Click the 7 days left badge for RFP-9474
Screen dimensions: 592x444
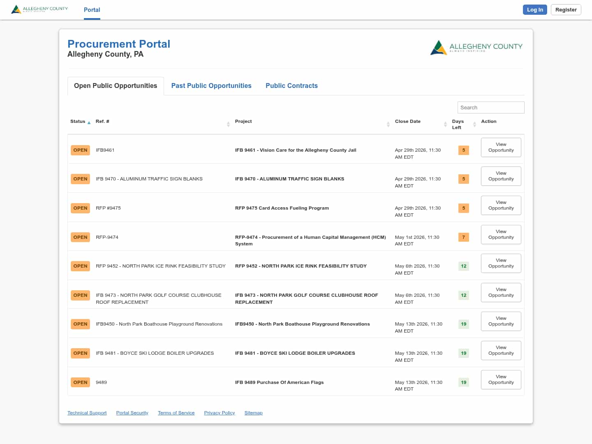point(463,237)
